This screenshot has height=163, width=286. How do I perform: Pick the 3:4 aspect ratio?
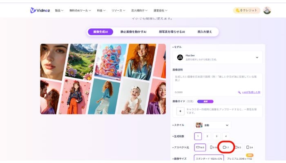(250, 147)
